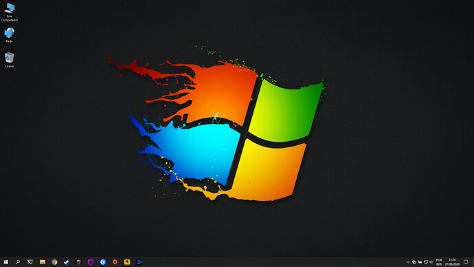Open the Action Center notifications icon
This screenshot has width=474, height=267.
(x=466, y=262)
